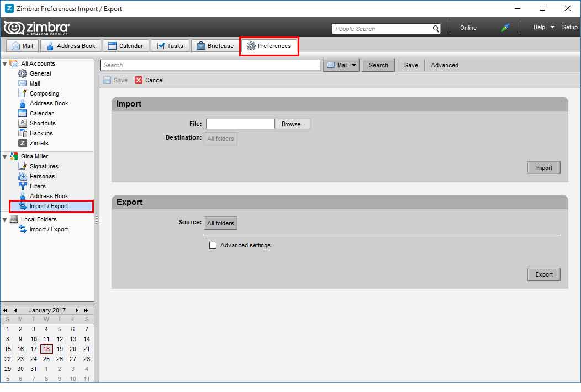581x392 pixels.
Task: Click the Browse button for the import file
Action: 292,124
